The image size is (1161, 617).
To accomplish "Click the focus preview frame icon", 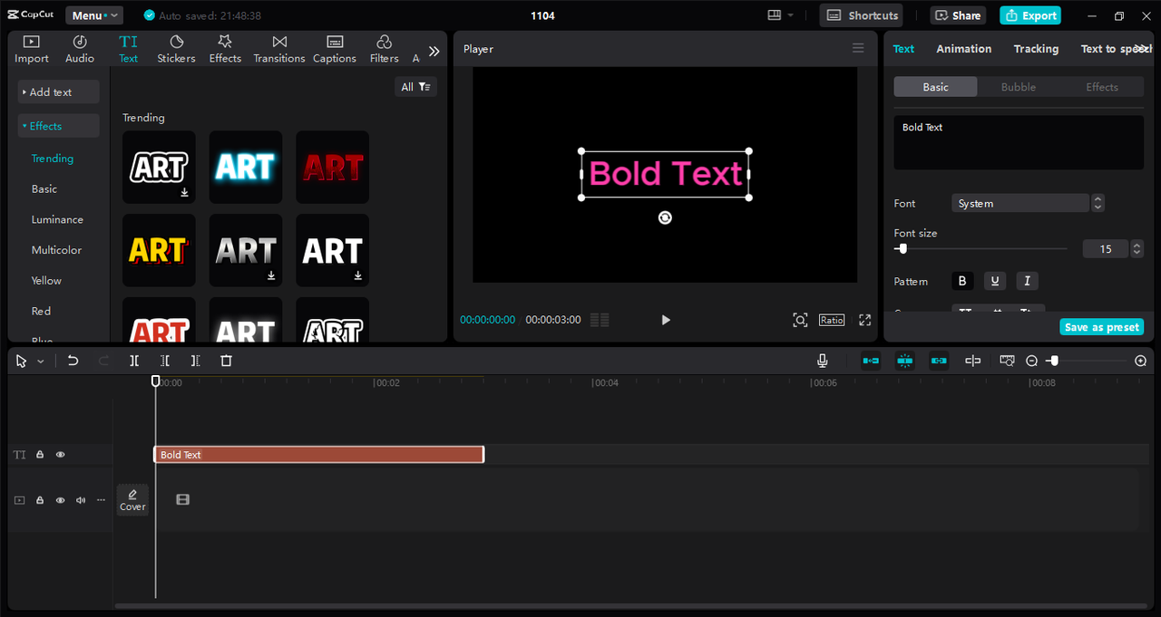I will pyautogui.click(x=800, y=320).
